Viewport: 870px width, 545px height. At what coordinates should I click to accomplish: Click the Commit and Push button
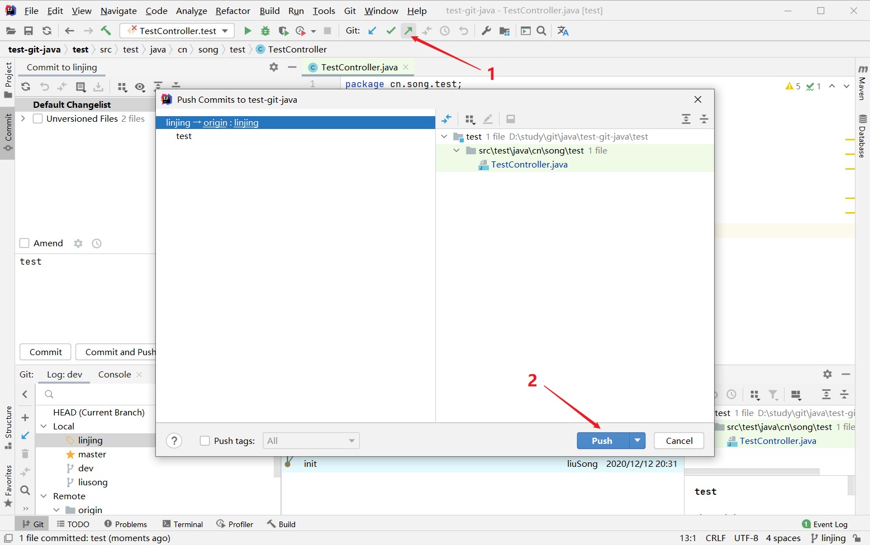click(116, 352)
